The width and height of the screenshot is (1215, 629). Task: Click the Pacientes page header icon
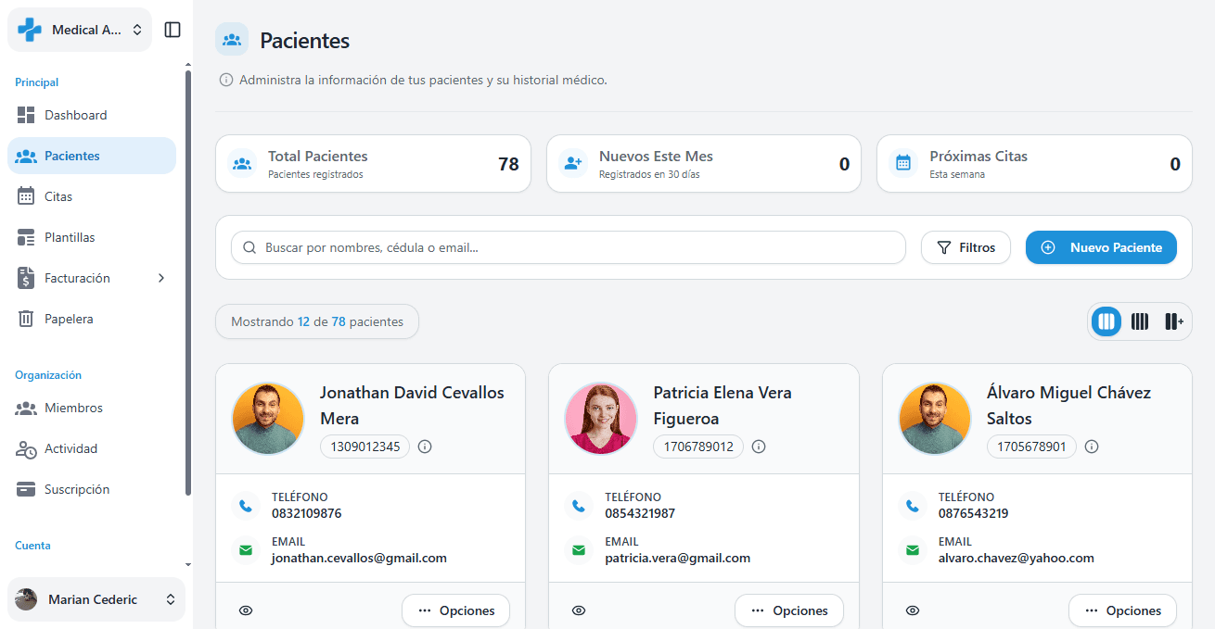tap(232, 40)
